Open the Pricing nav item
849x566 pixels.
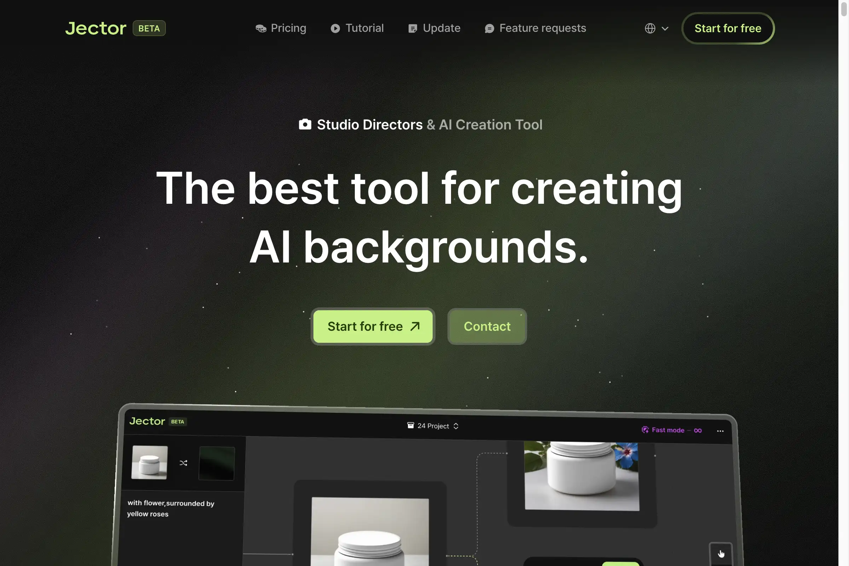tap(281, 28)
